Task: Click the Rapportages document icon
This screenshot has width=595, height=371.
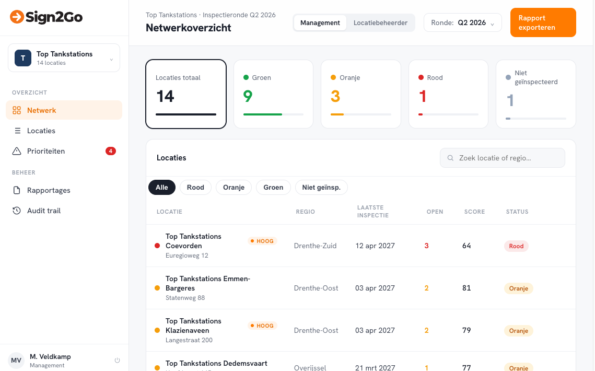Action: [17, 190]
